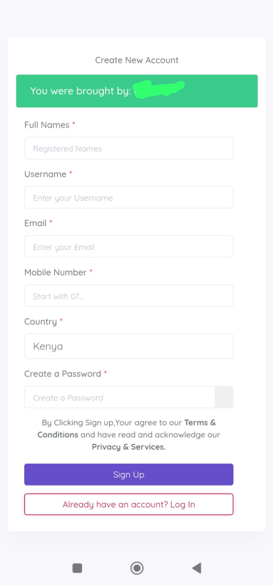This screenshot has width=273, height=585.
Task: Click the Create New Account heading
Action: (137, 60)
